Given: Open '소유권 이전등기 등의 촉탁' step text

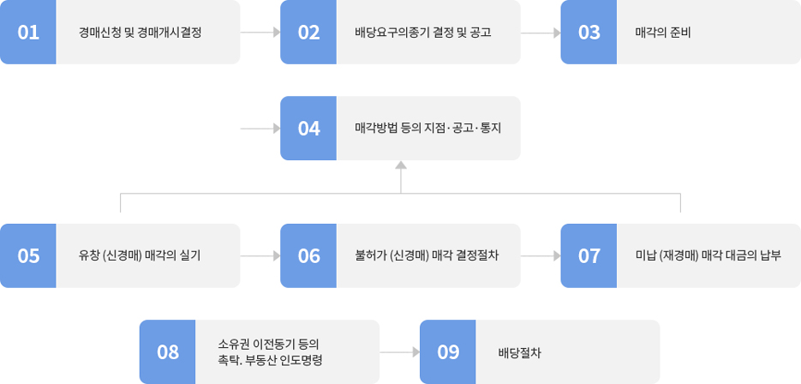Looking at the screenshot, I should (x=269, y=351).
